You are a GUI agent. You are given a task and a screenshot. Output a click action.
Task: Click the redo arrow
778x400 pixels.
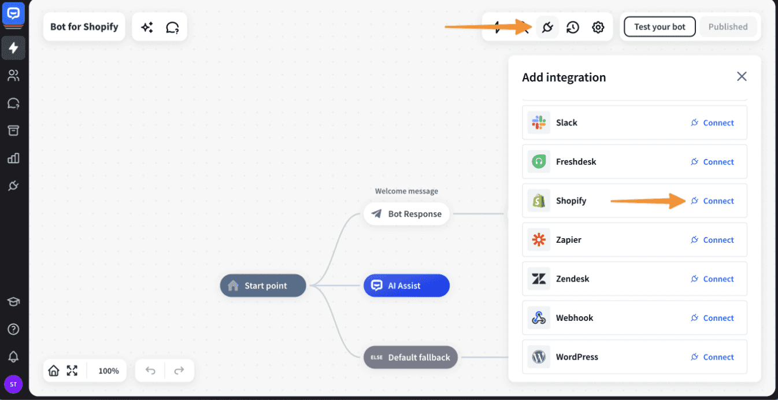point(179,371)
